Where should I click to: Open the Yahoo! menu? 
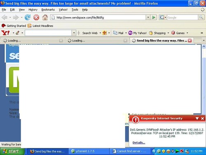(63, 10)
